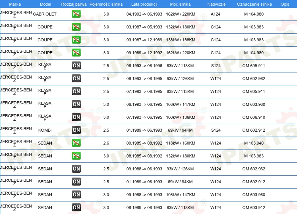Select the date range 09.1989 -> 12.1992

point(144,53)
